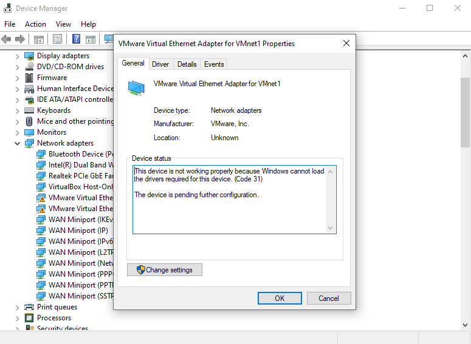
Task: Click Device status box scroll down arrow
Action: point(331,228)
